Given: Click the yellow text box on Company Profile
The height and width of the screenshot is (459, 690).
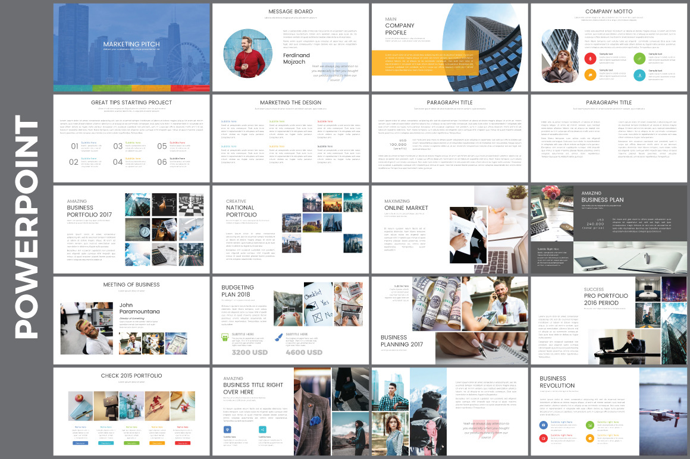Looking at the screenshot, I should point(425,63).
